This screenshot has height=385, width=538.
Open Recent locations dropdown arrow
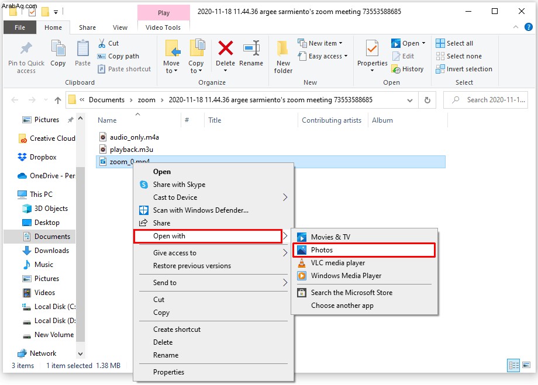coord(46,100)
